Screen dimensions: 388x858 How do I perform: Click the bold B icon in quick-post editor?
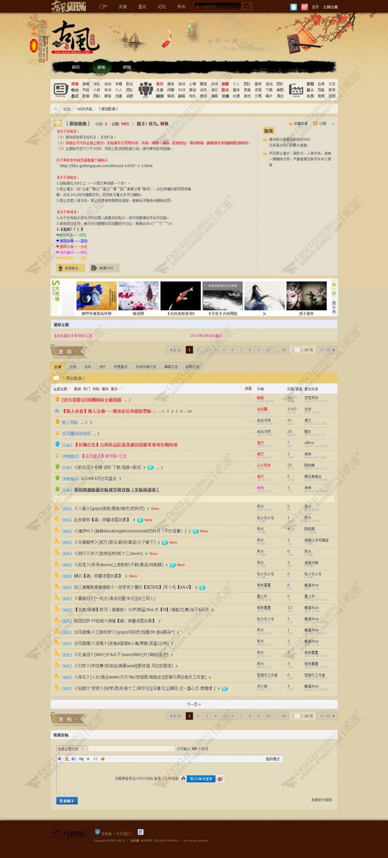(60, 758)
